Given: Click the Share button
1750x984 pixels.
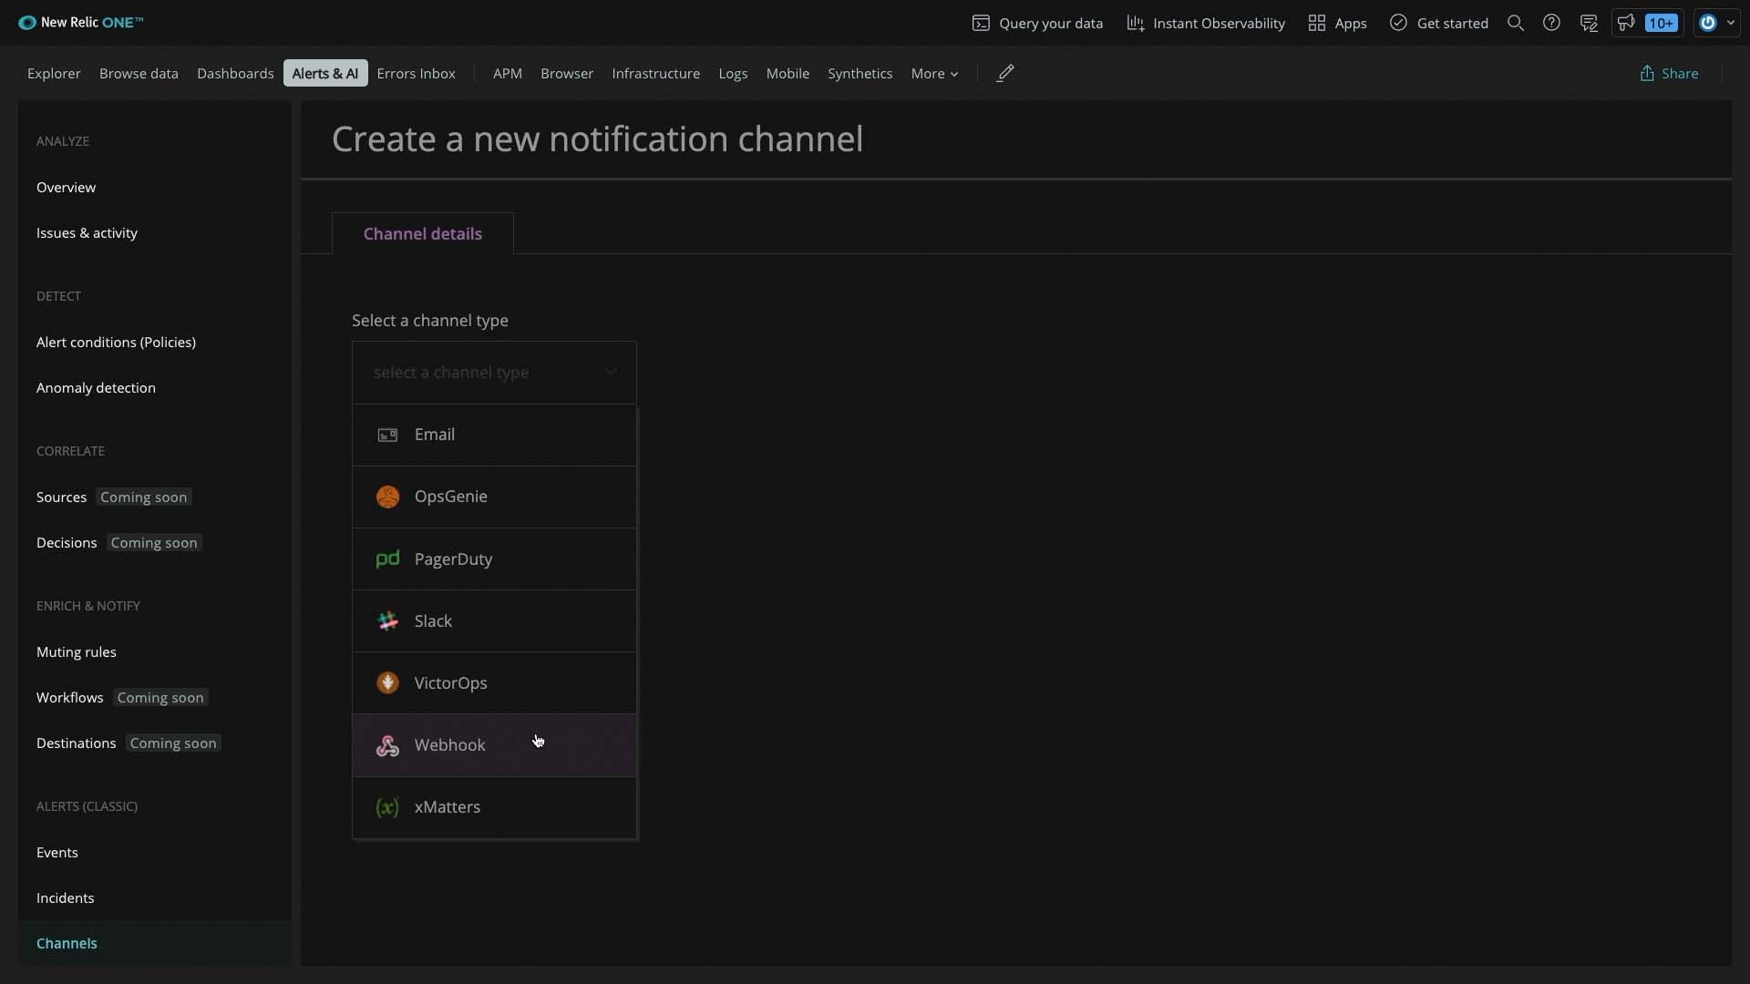Looking at the screenshot, I should point(1669,73).
